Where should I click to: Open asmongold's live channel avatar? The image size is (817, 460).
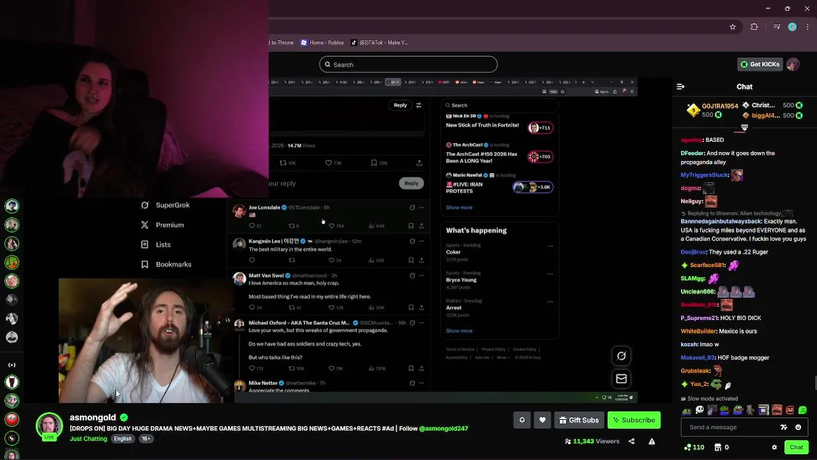49,427
